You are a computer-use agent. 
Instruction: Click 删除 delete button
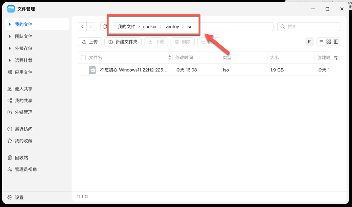point(183,41)
